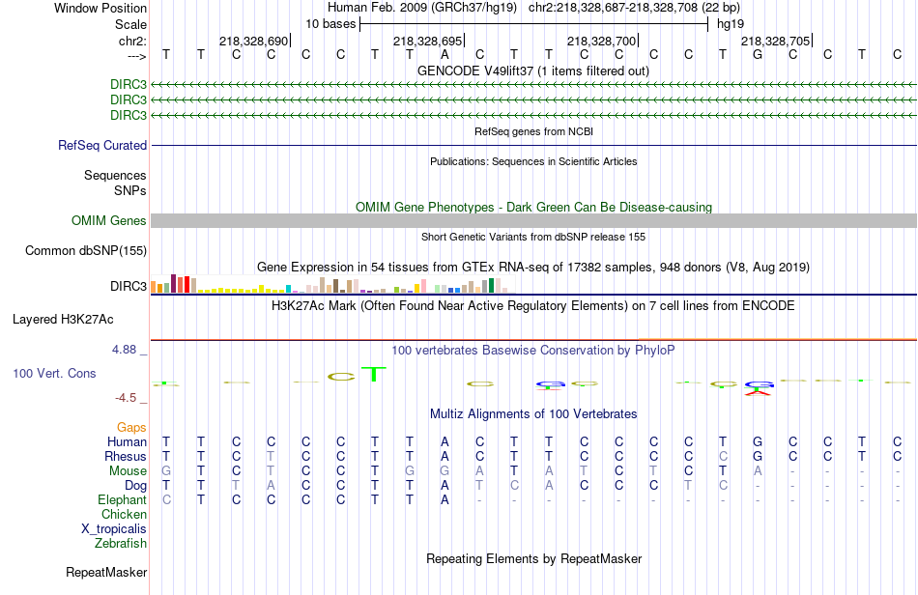Click the Dog species row label

tap(135, 486)
